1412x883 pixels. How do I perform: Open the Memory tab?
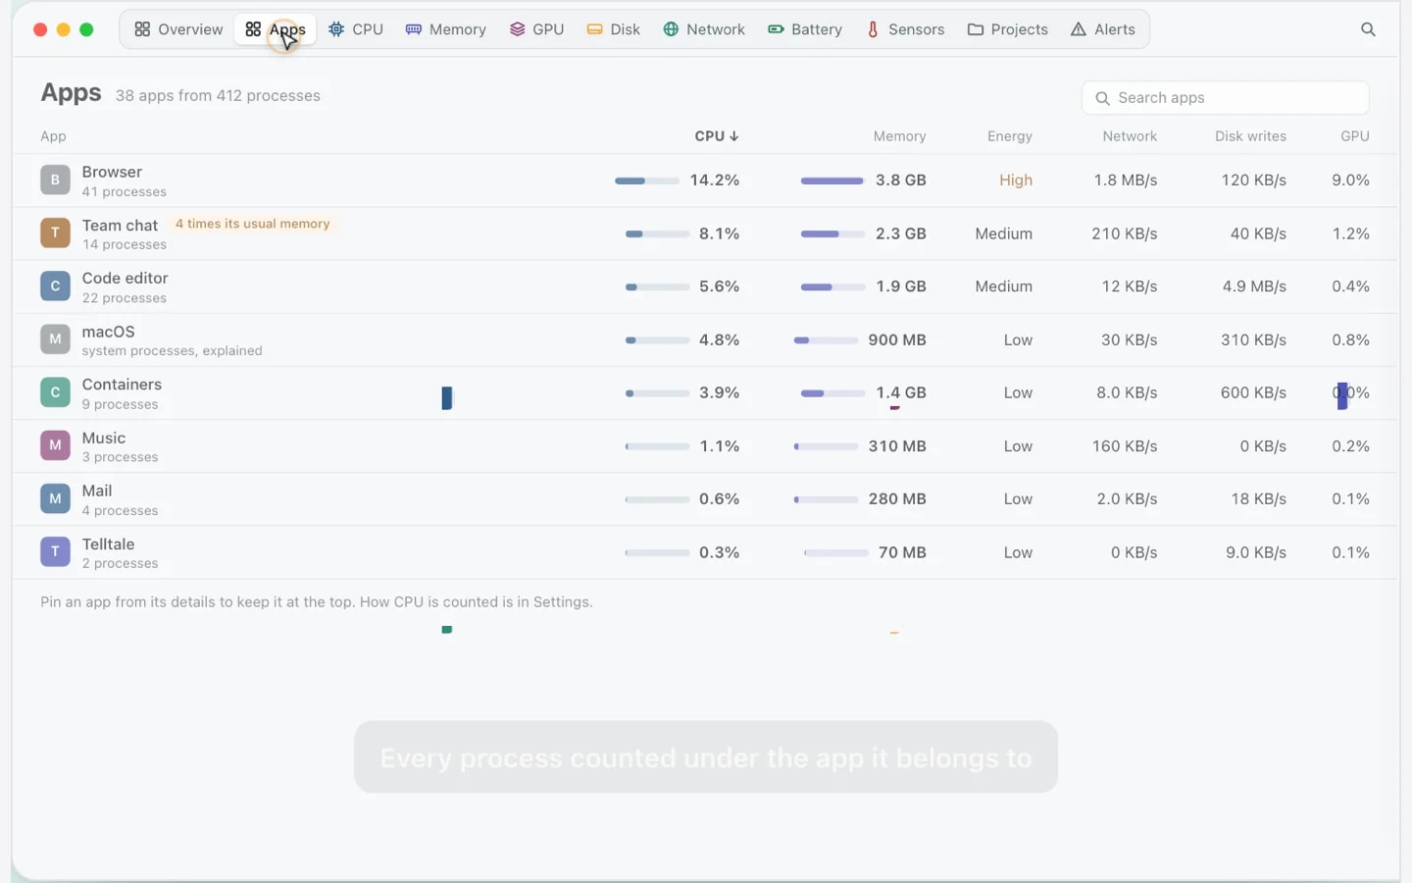[x=446, y=29]
